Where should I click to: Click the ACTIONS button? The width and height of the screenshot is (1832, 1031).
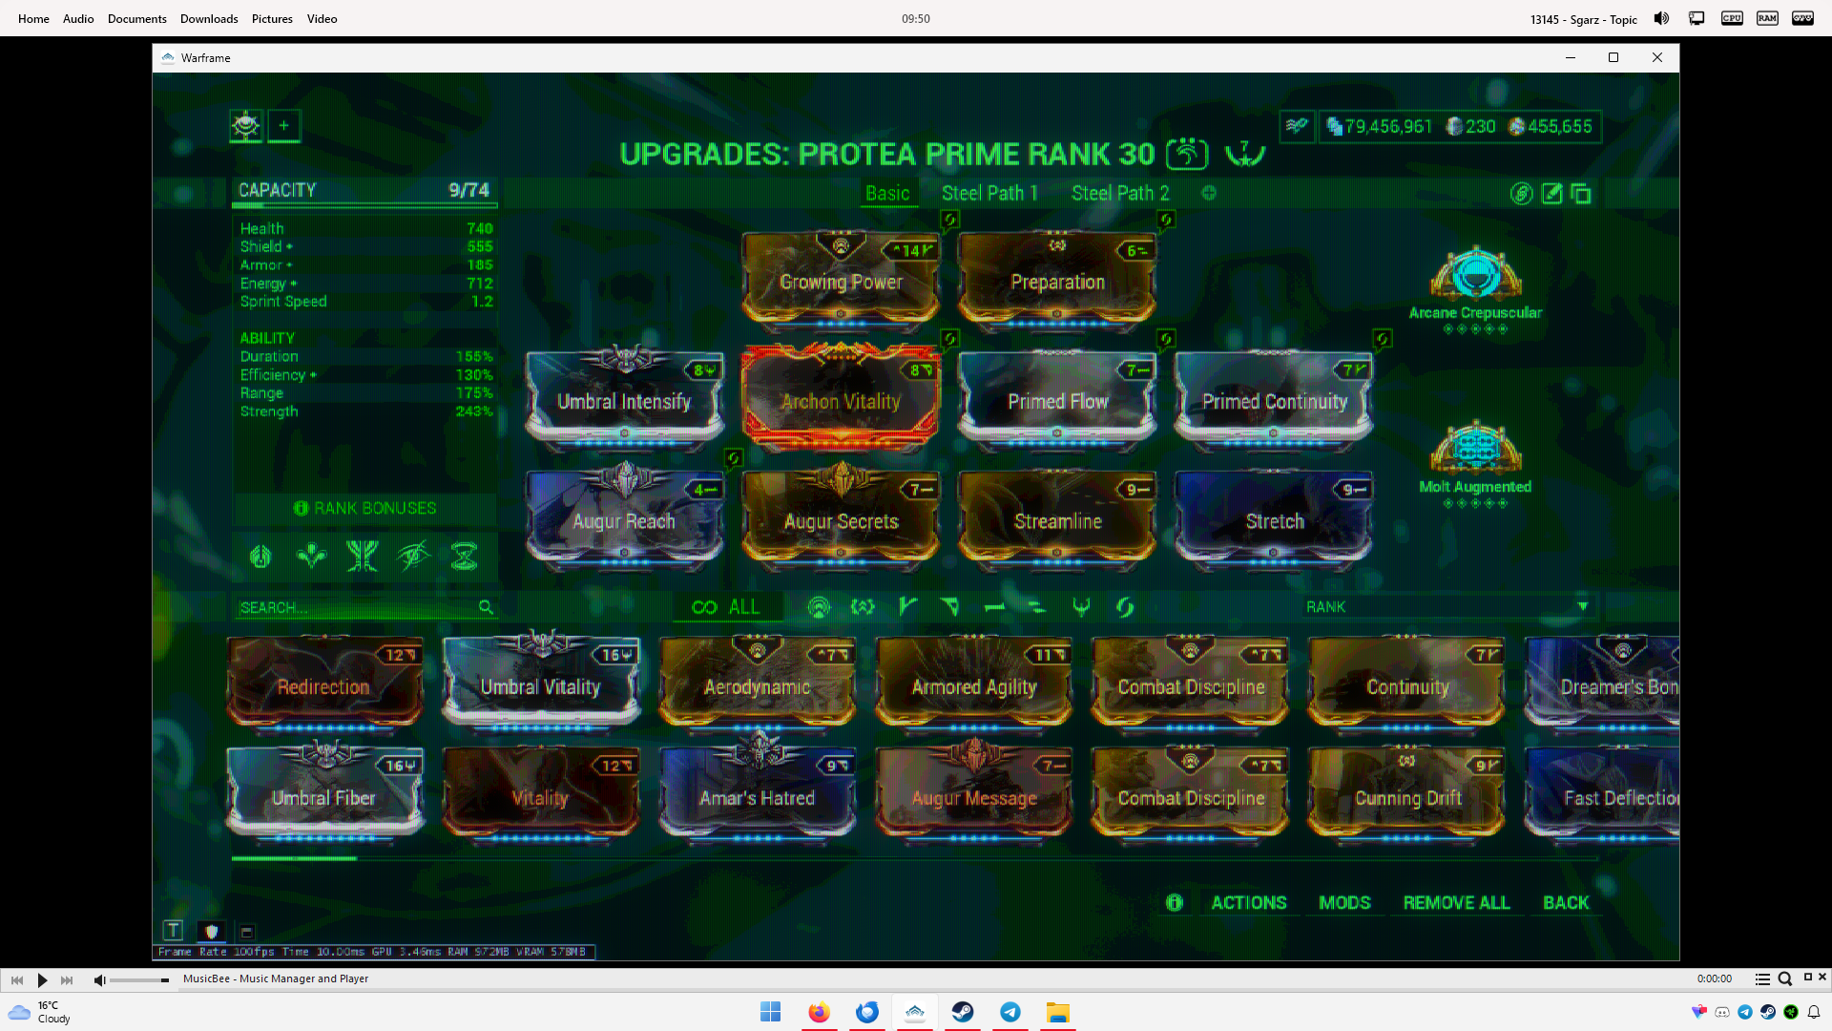(x=1248, y=902)
